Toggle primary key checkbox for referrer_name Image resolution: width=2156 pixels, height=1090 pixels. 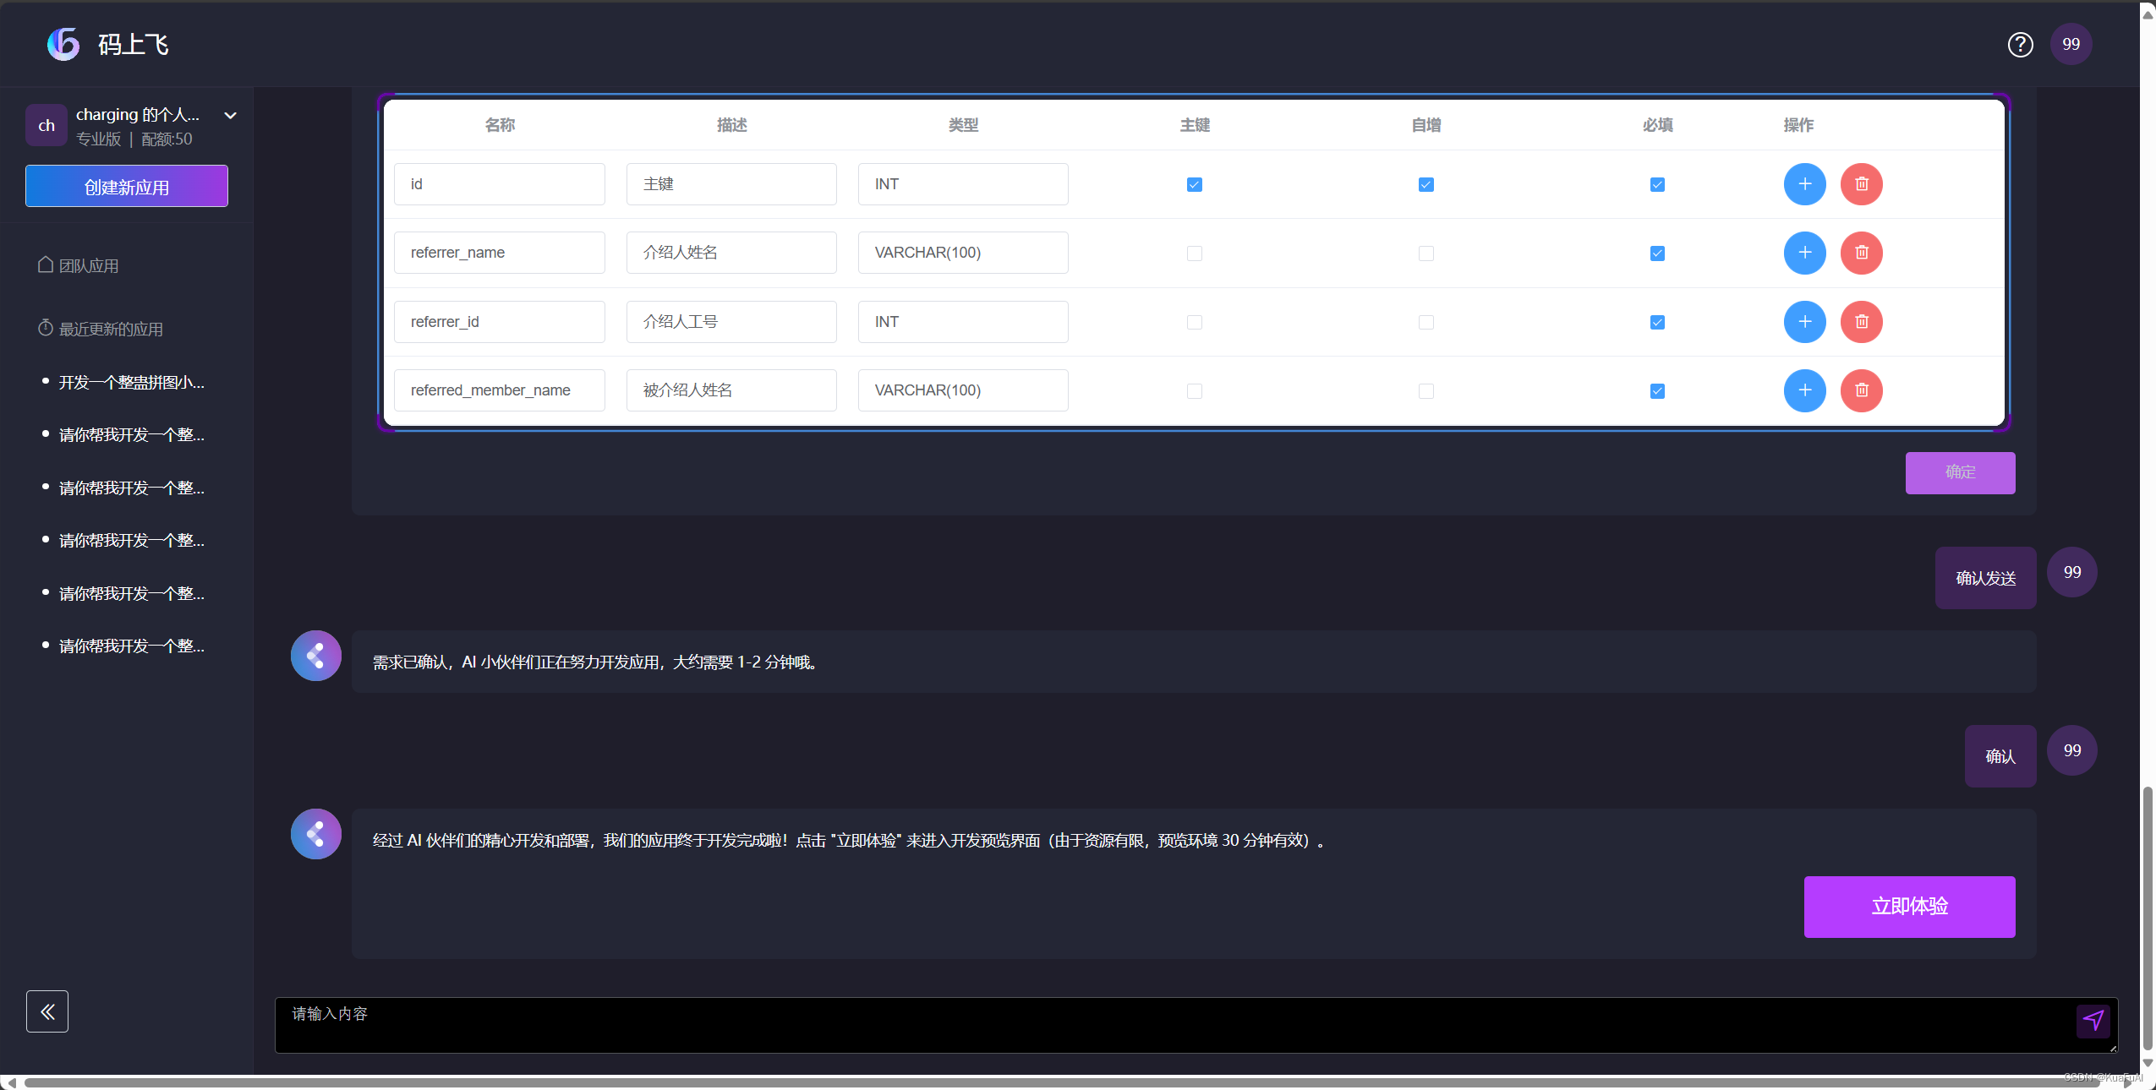click(1194, 253)
